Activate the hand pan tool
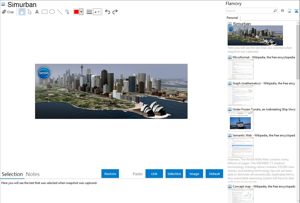Image resolution: width=300 pixels, height=203 pixels. (22, 12)
